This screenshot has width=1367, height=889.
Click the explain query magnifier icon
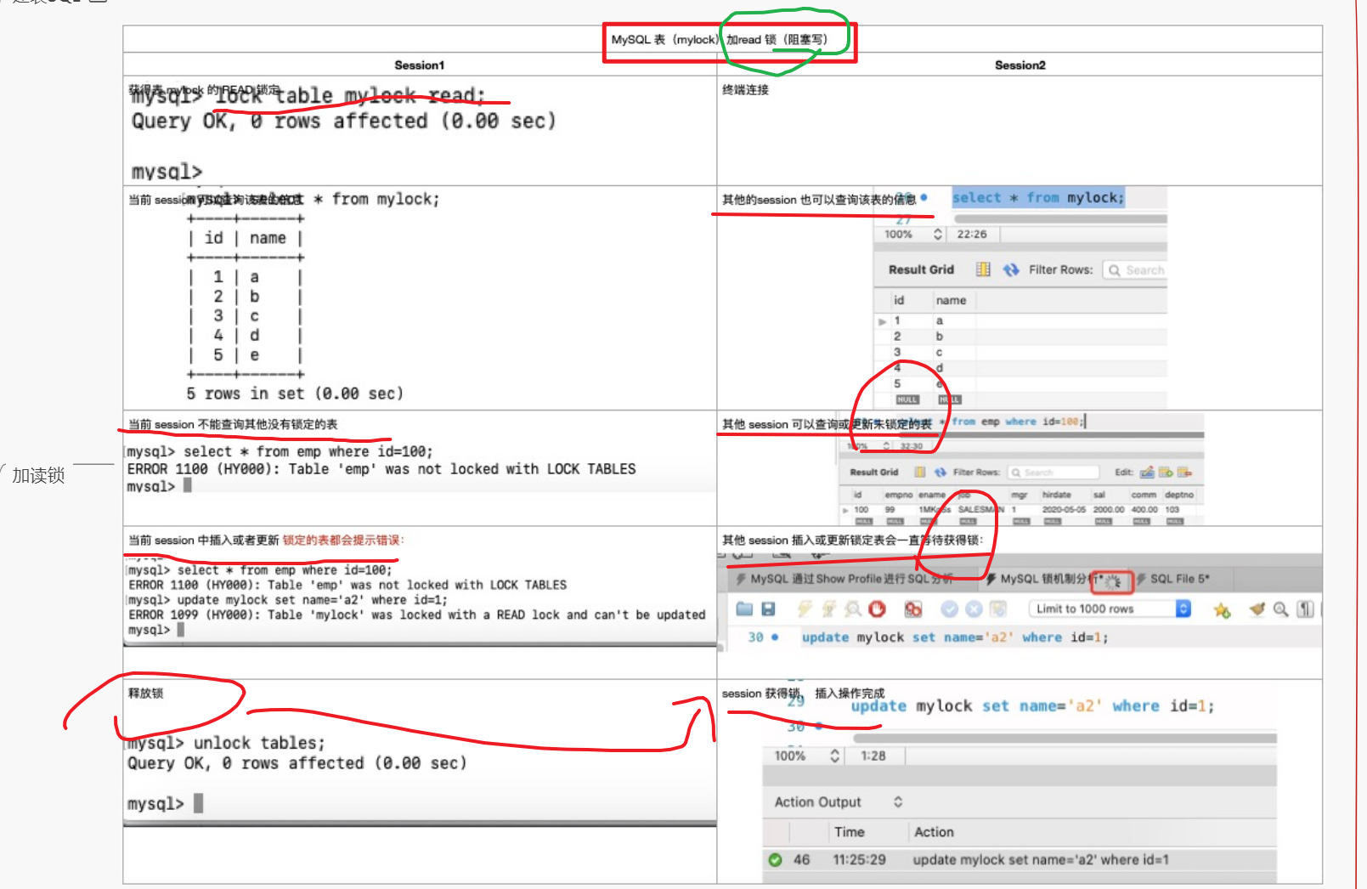853,609
